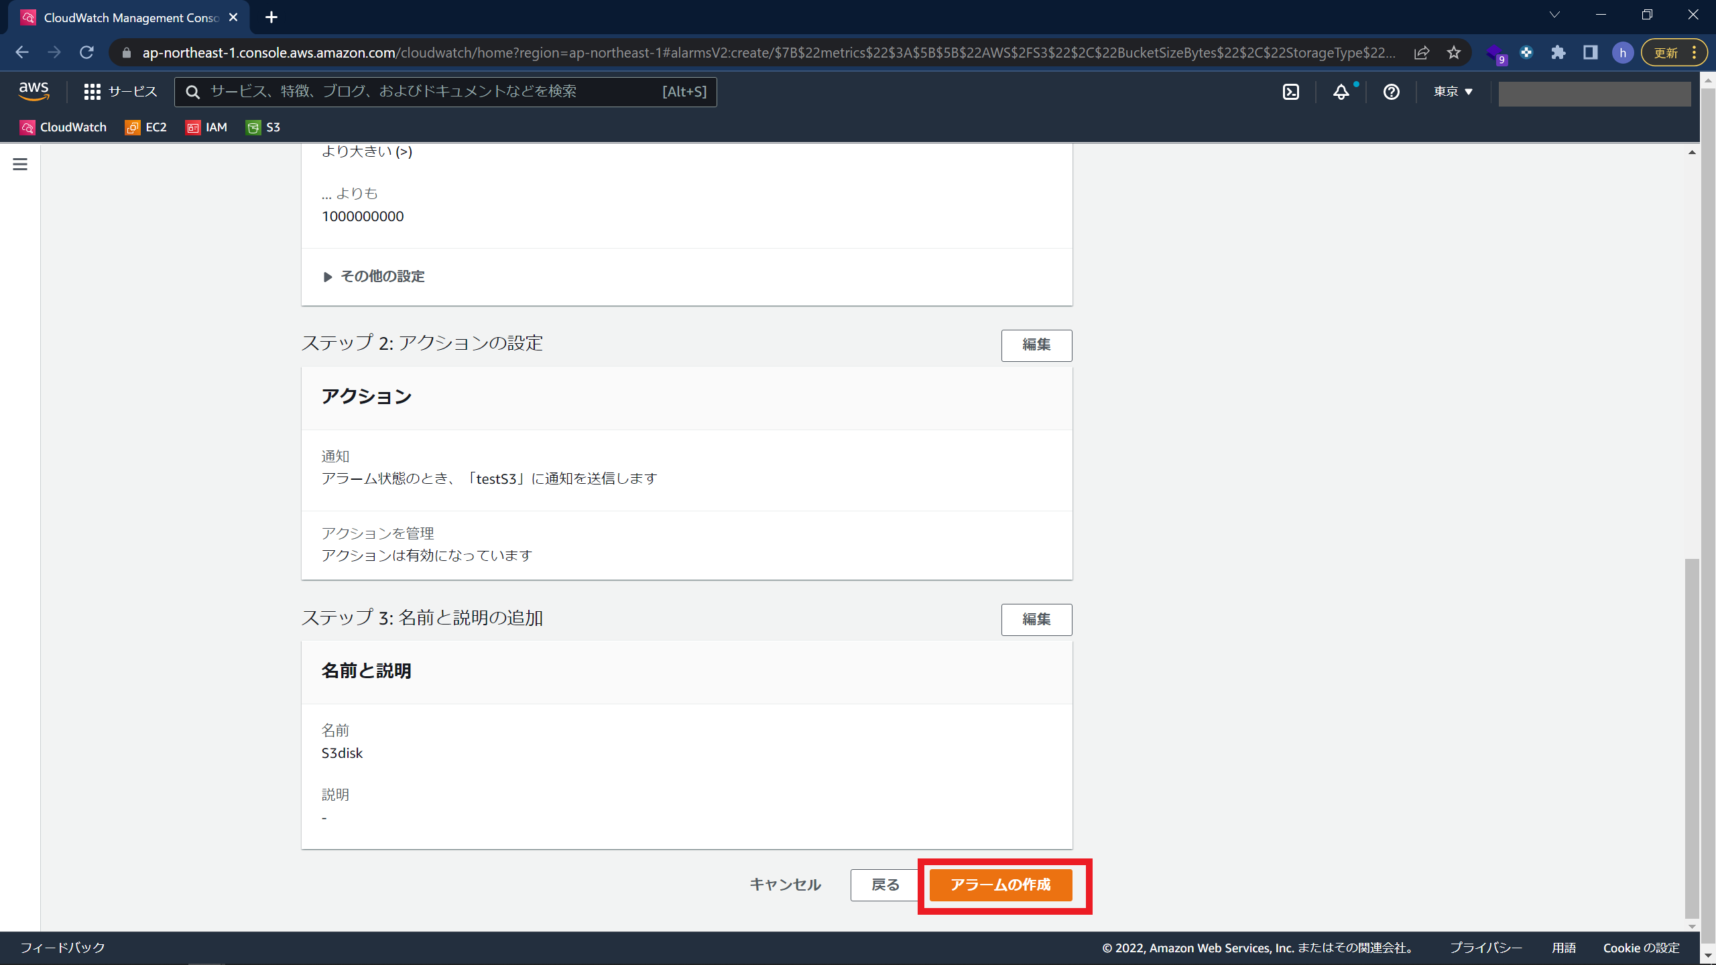The image size is (1716, 965).
Task: Open CloudWatch favorite shortcut
Action: pyautogui.click(x=63, y=127)
